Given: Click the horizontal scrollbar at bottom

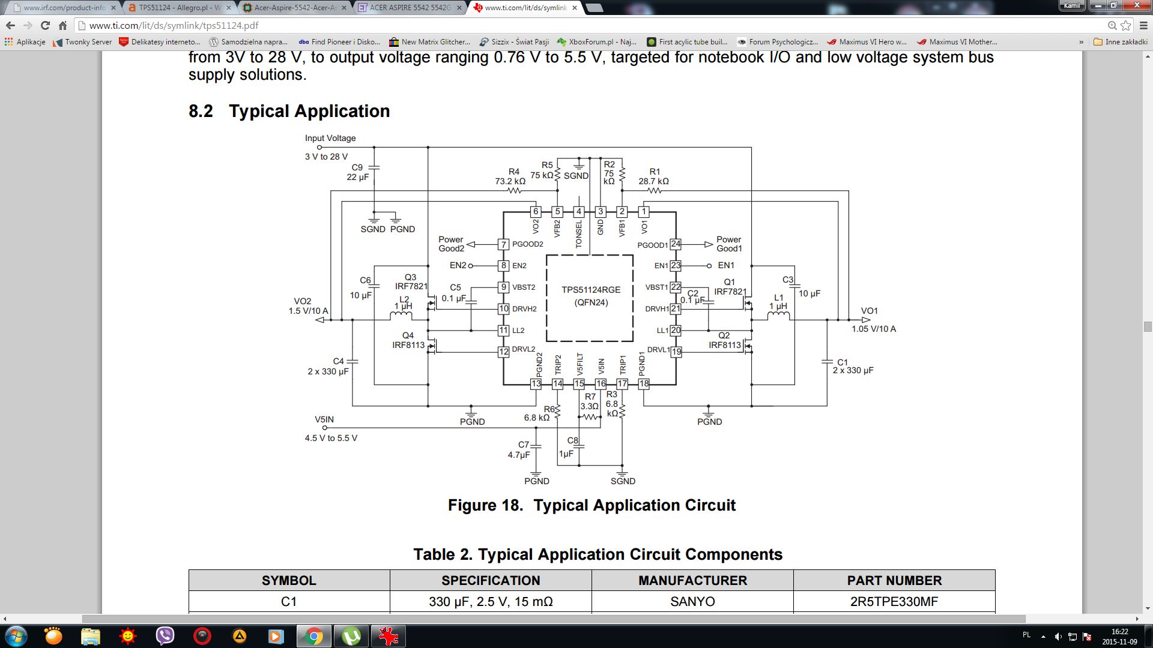Looking at the screenshot, I should tap(552, 619).
